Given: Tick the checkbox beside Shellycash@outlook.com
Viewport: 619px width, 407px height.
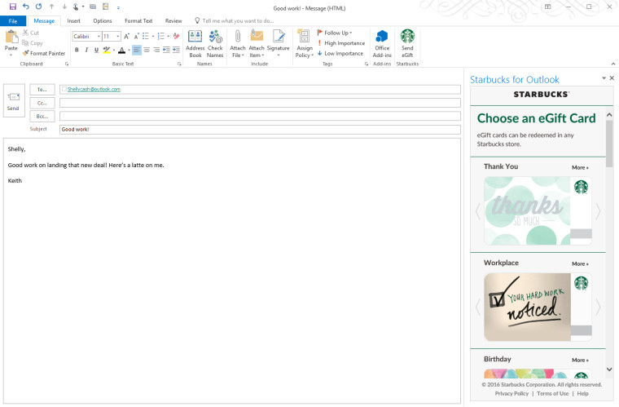Looking at the screenshot, I should pos(64,89).
